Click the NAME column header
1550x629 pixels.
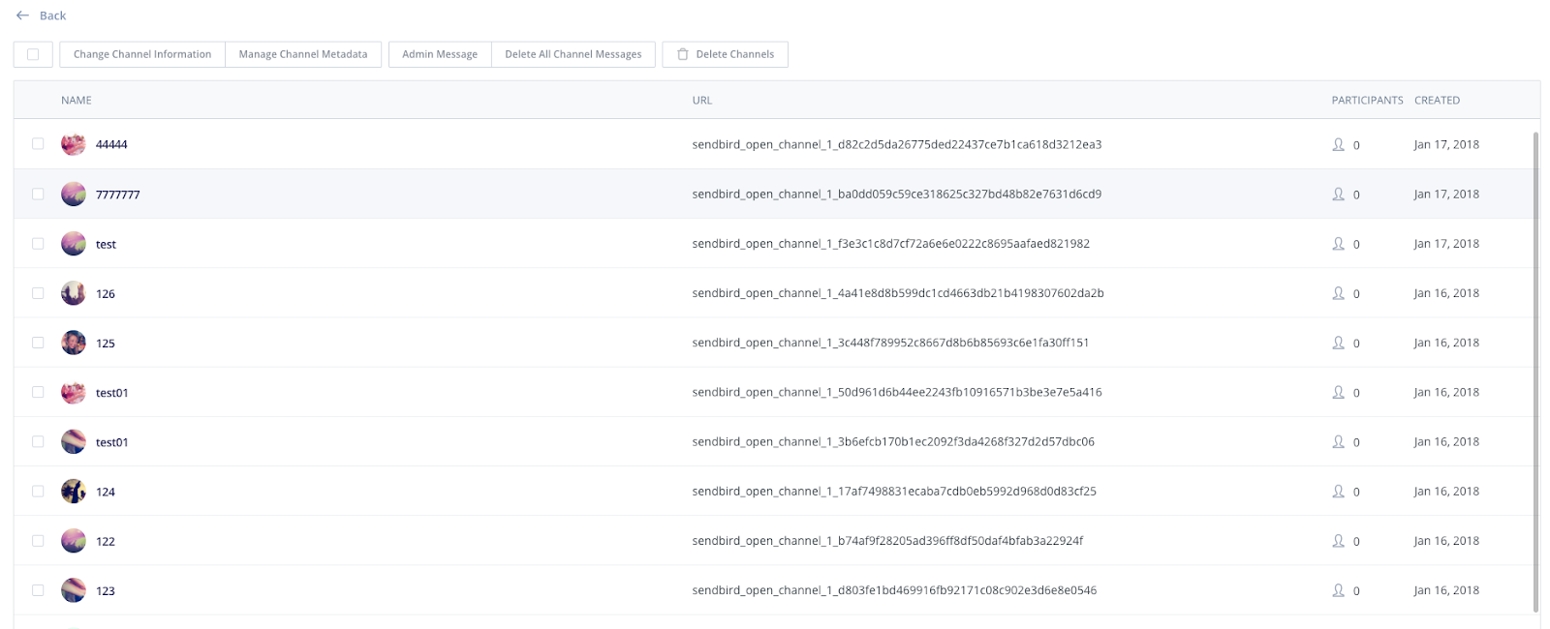point(77,101)
